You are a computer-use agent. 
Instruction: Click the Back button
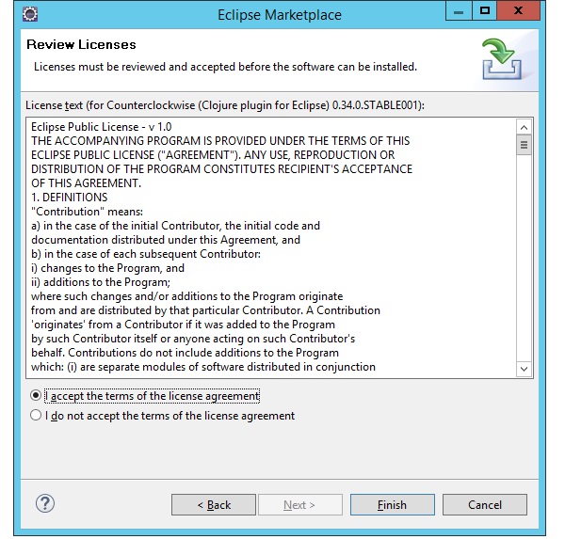click(214, 505)
